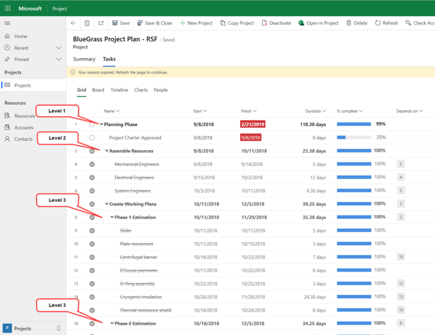Viewport: 435px width, 335px height.
Task: Click Project Charter Approved 25% progress bar
Action: [x=354, y=137]
